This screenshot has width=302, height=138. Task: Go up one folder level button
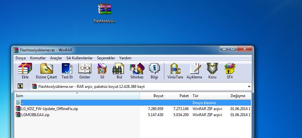pyautogui.click(x=20, y=86)
